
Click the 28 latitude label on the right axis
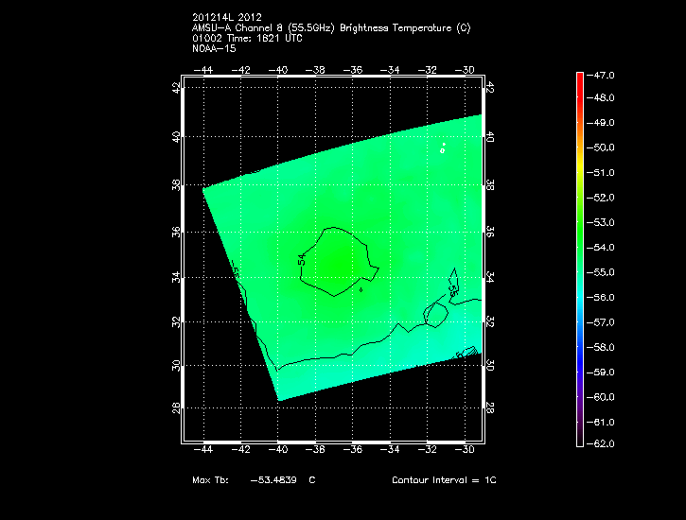[x=489, y=407]
